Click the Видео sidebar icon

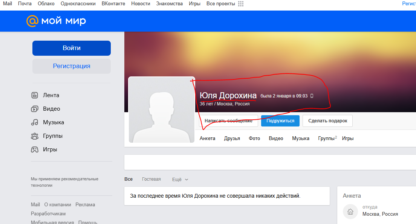click(35, 109)
